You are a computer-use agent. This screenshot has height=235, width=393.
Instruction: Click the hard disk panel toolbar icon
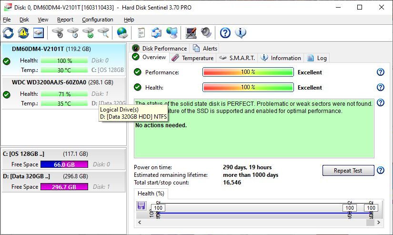pyautogui.click(x=39, y=33)
